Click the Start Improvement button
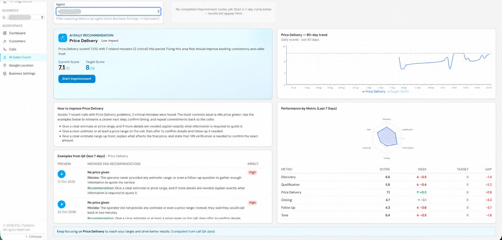 coord(77,79)
